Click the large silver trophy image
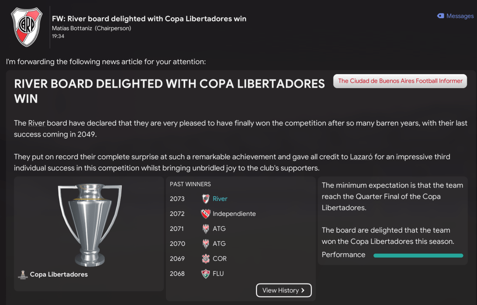477x305 pixels. point(89,224)
